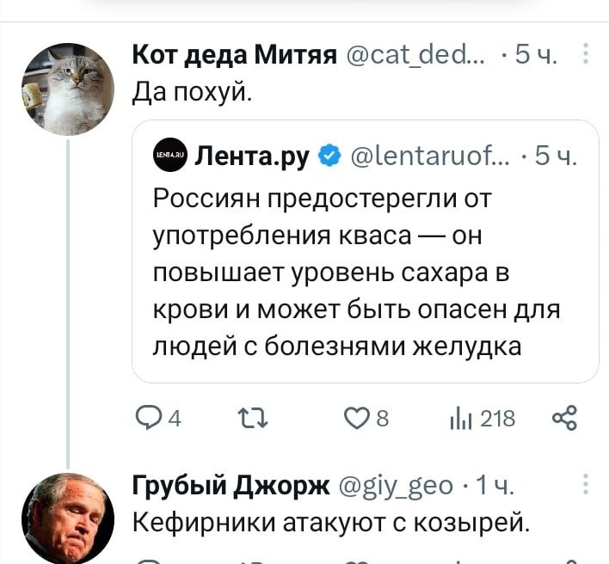
Task: Reply to Кот деда Митяя's tweet
Action: (151, 419)
